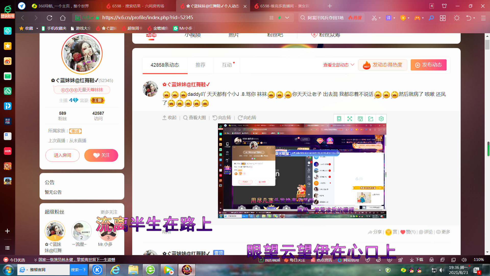The height and width of the screenshot is (276, 490).
Task: Expand the translate dropdown arrow
Action: (394, 18)
